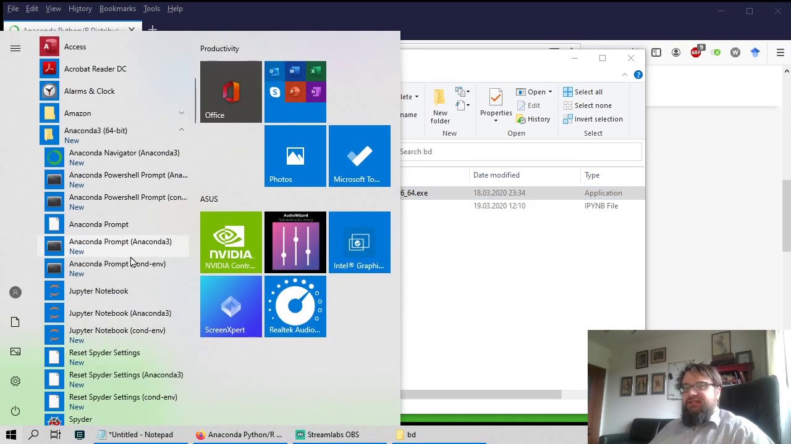Click the Productivity group header
Screen dimensions: 791x444
tap(219, 49)
